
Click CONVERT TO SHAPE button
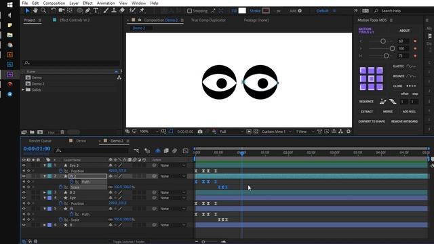pyautogui.click(x=372, y=121)
